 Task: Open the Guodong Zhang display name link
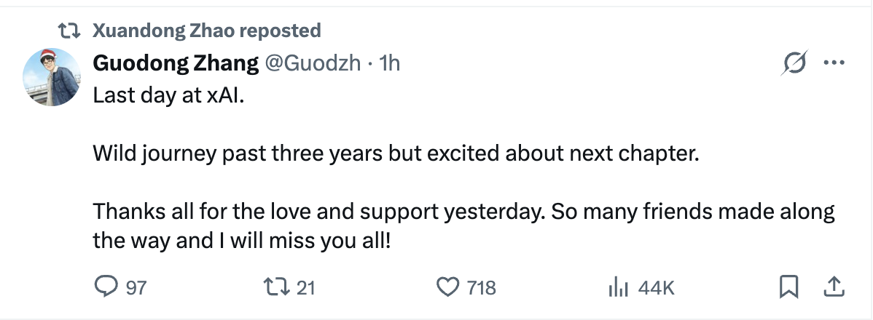point(176,64)
